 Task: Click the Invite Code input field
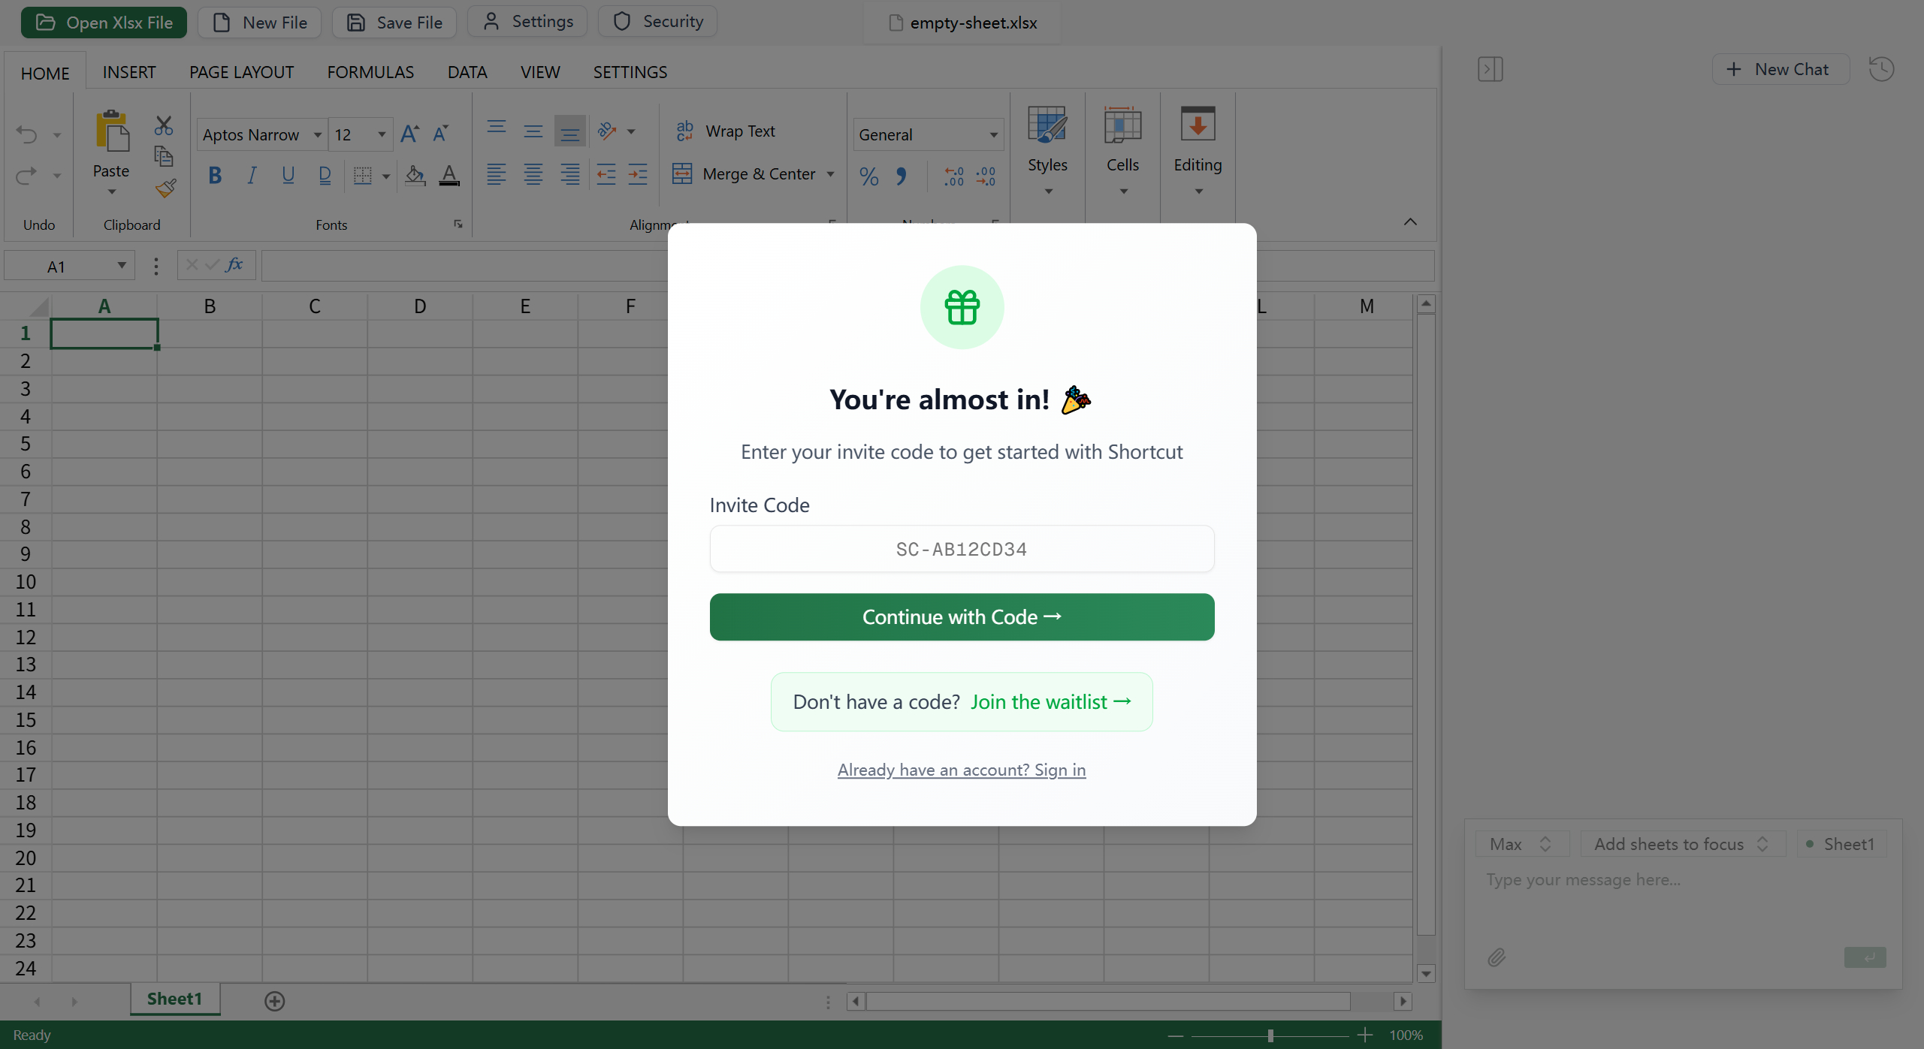962,549
